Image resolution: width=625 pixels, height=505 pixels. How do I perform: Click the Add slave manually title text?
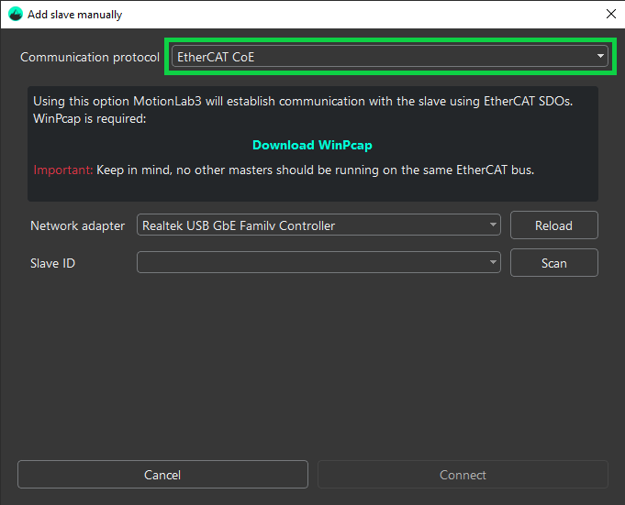point(74,15)
